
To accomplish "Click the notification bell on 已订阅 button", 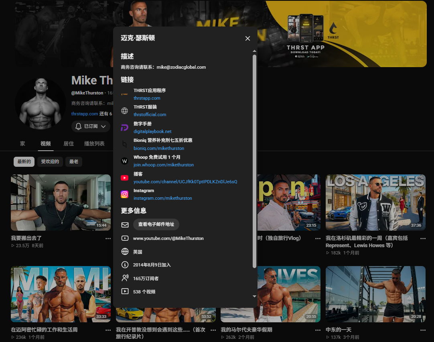I will 78,127.
